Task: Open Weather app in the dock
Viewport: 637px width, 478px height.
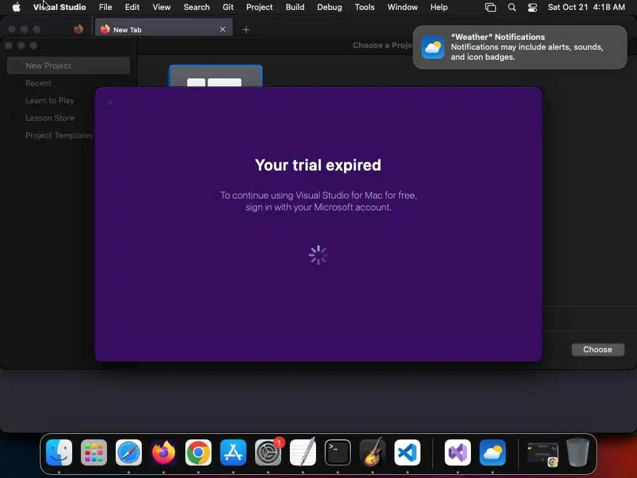Action: 493,452
